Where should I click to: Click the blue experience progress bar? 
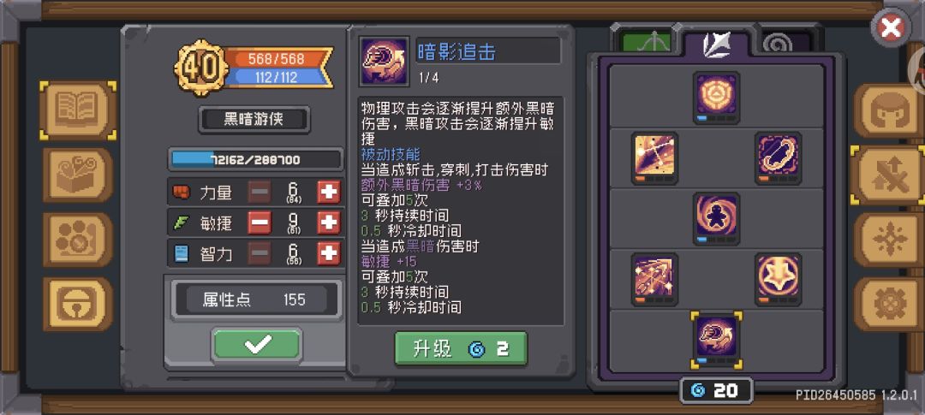coord(255,160)
